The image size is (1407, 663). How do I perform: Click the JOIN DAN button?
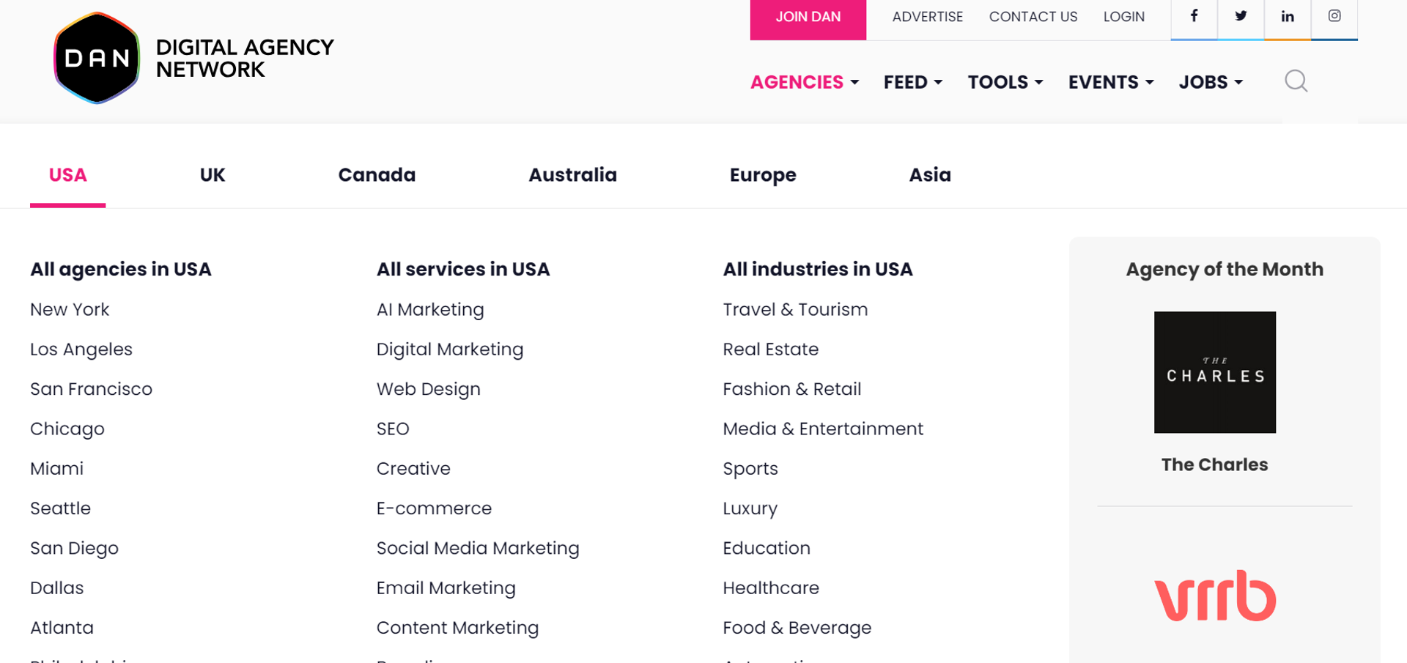click(x=808, y=16)
